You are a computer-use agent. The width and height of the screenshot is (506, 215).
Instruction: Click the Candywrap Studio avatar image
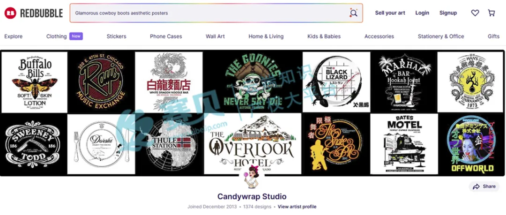point(252,176)
